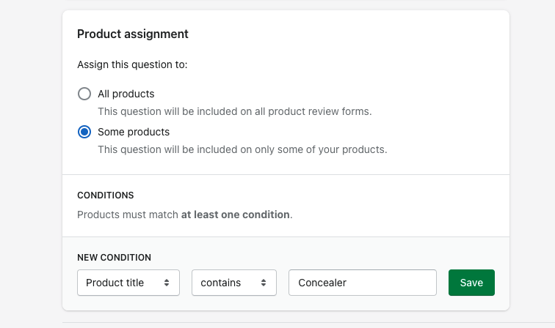Open the "contains" operator dropdown
555x328 pixels.
[233, 283]
